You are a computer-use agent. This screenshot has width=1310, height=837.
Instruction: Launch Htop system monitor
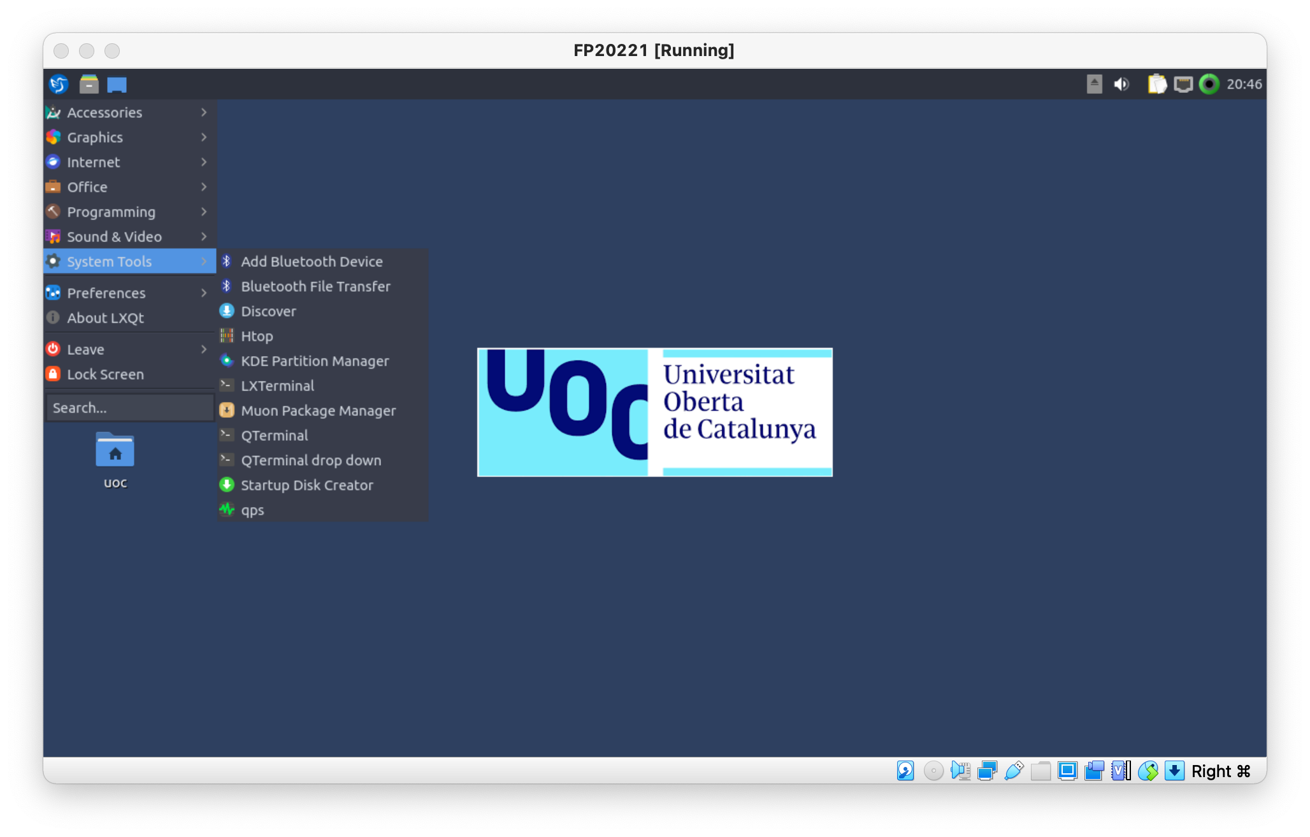coord(256,336)
